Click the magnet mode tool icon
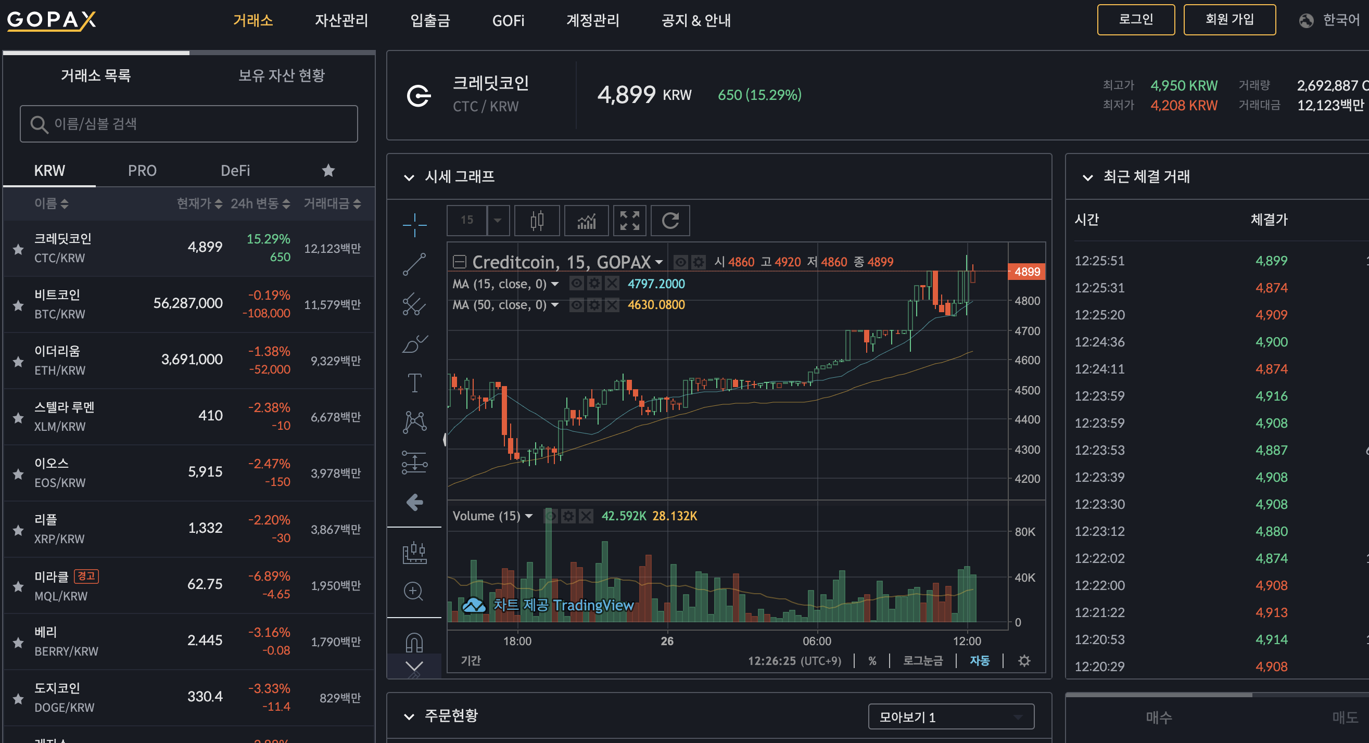Screen dimensions: 1369x743 point(414,643)
